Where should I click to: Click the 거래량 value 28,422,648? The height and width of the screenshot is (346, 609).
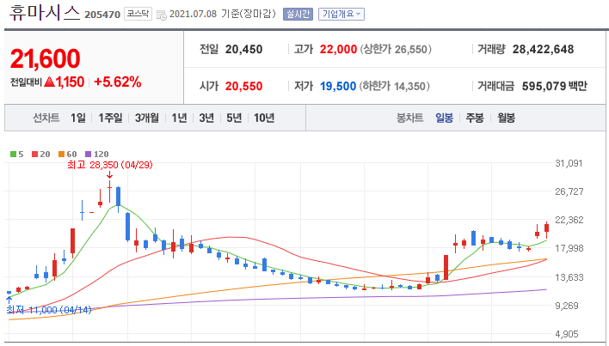tap(543, 50)
